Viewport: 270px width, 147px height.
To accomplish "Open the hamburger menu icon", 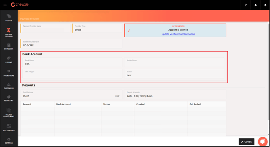I will click(5, 5).
